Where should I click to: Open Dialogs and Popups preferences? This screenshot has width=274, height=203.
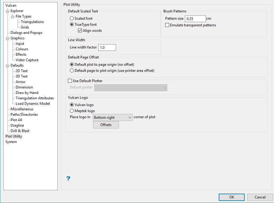pyautogui.click(x=26, y=33)
